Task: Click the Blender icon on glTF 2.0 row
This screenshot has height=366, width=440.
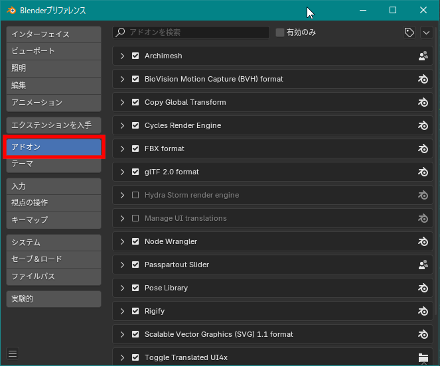Action: [x=423, y=172]
